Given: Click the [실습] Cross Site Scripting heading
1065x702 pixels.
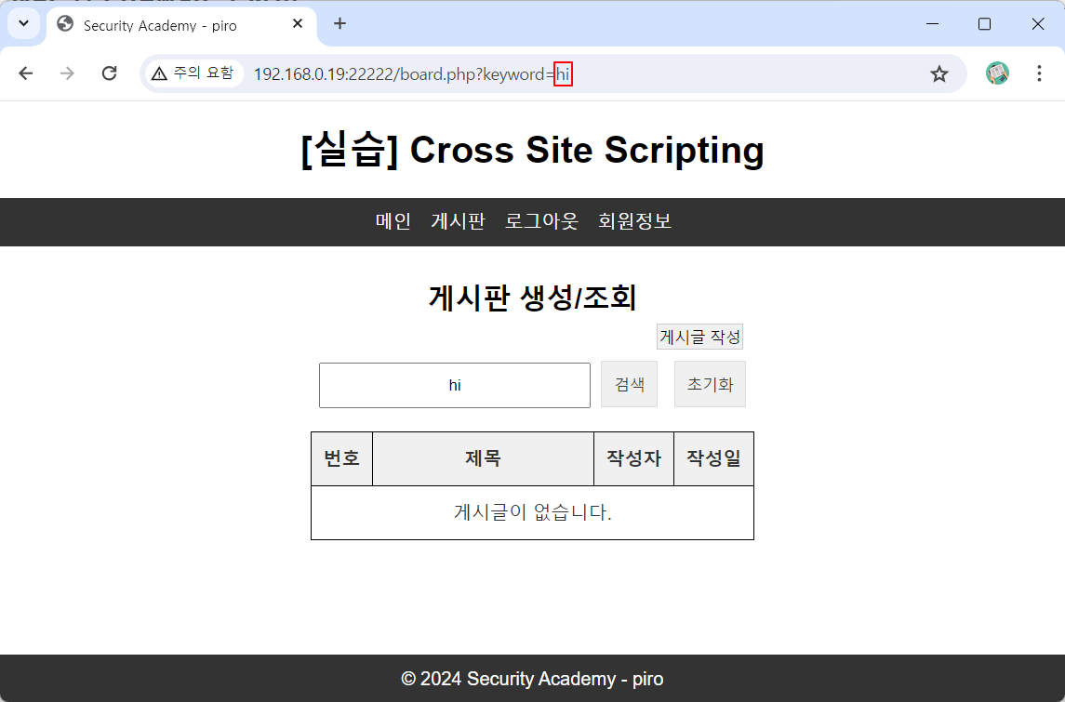Looking at the screenshot, I should click(532, 150).
